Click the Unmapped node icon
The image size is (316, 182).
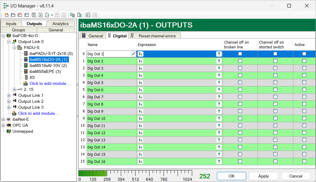click(8, 131)
